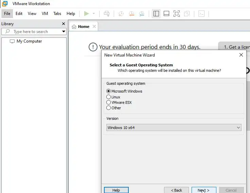Viewport: 250px width, 193px height.
Task: Click the console view toolbar icon
Action: pyautogui.click(x=201, y=14)
